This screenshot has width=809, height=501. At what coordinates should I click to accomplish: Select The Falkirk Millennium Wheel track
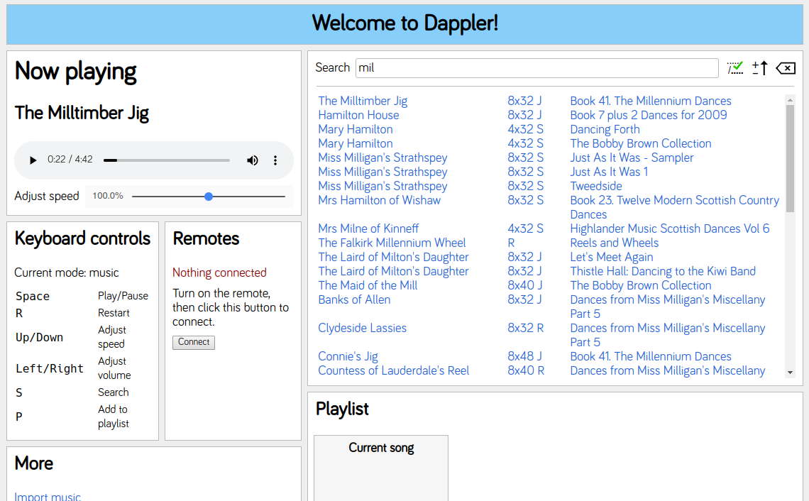(392, 243)
